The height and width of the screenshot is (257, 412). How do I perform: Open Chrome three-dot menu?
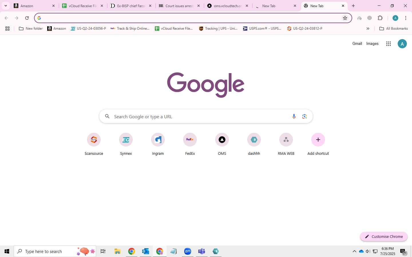406,18
